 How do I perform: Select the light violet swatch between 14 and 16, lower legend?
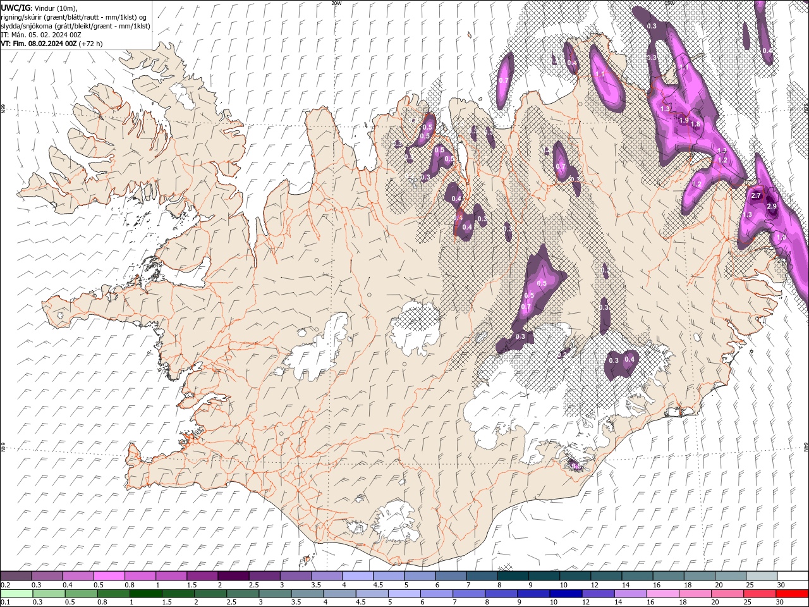point(630,594)
